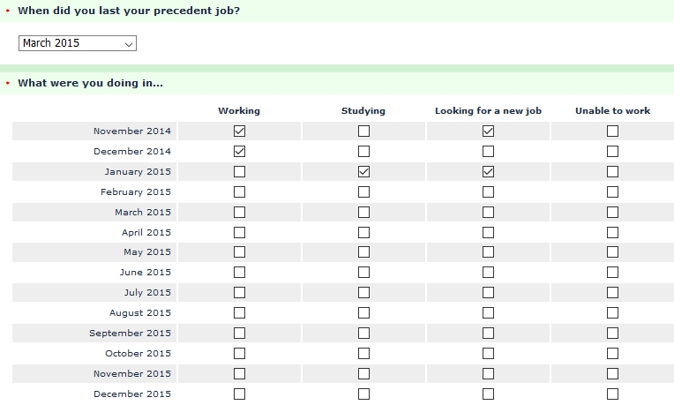Check Studying for November 2015

363,374
